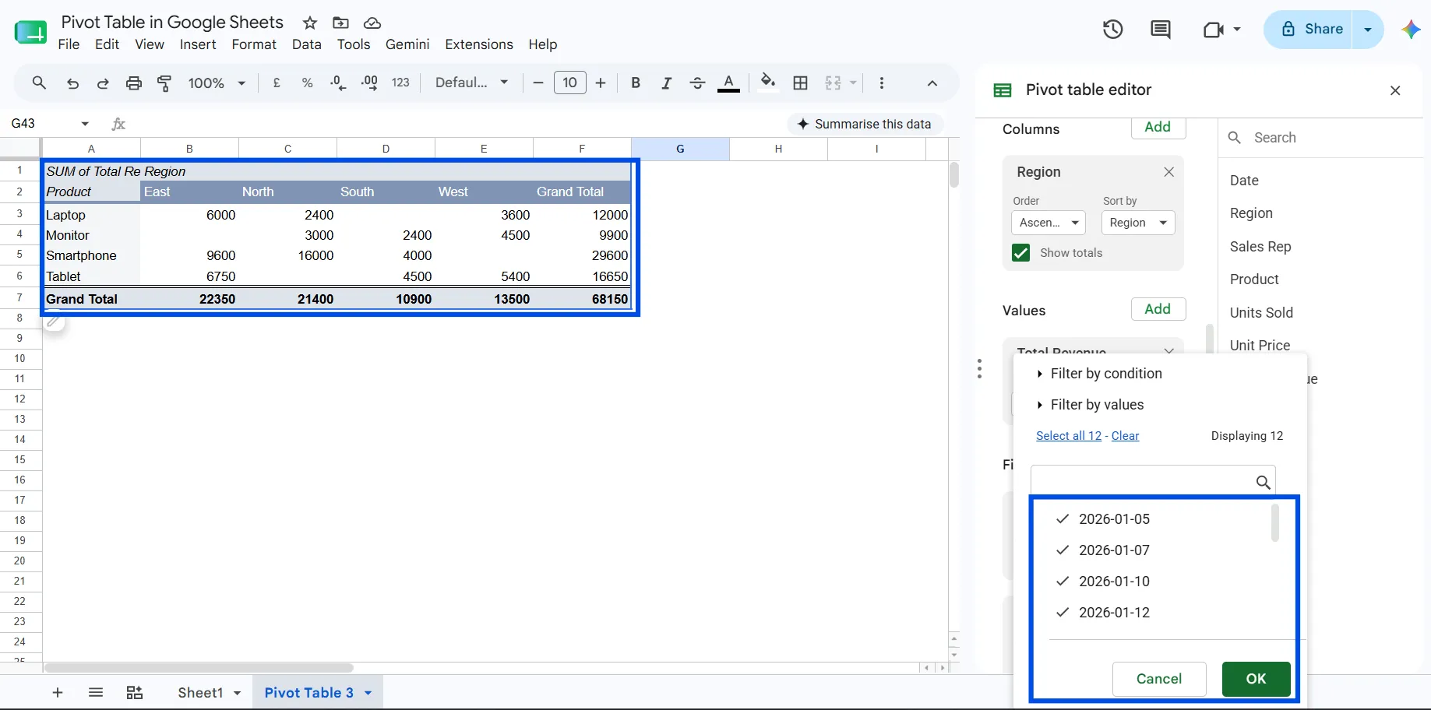
Task: Open the Extensions menu
Action: (x=479, y=44)
